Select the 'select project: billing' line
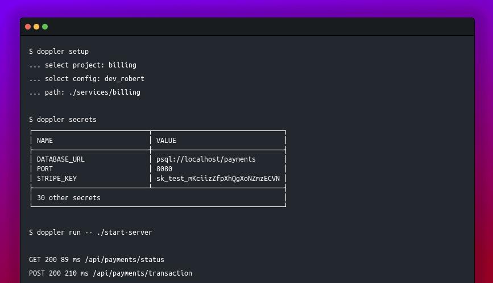The width and height of the screenshot is (493, 283). 82,65
